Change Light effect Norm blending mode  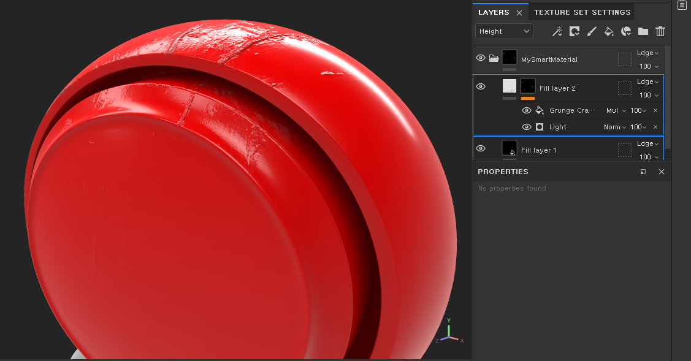tap(615, 127)
